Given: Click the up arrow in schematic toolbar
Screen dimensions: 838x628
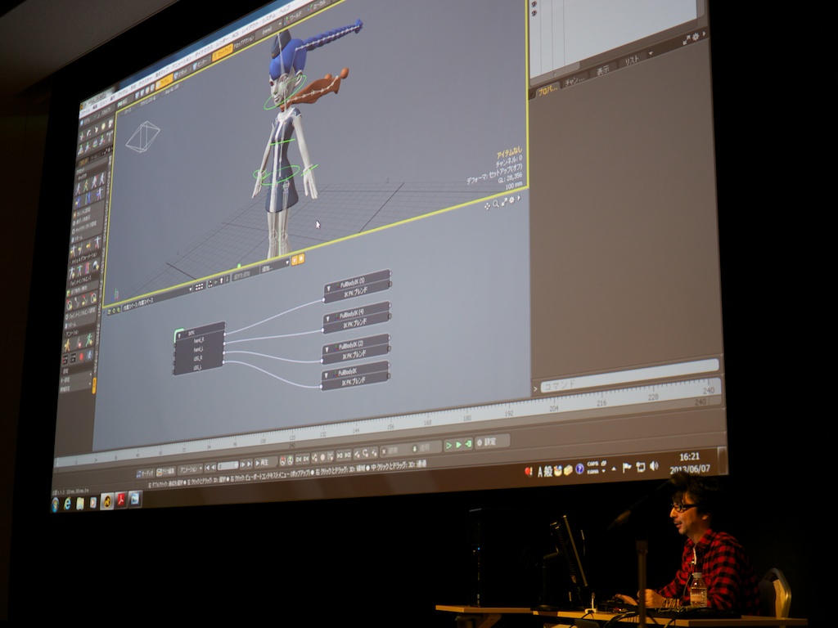Looking at the screenshot, I should [221, 281].
